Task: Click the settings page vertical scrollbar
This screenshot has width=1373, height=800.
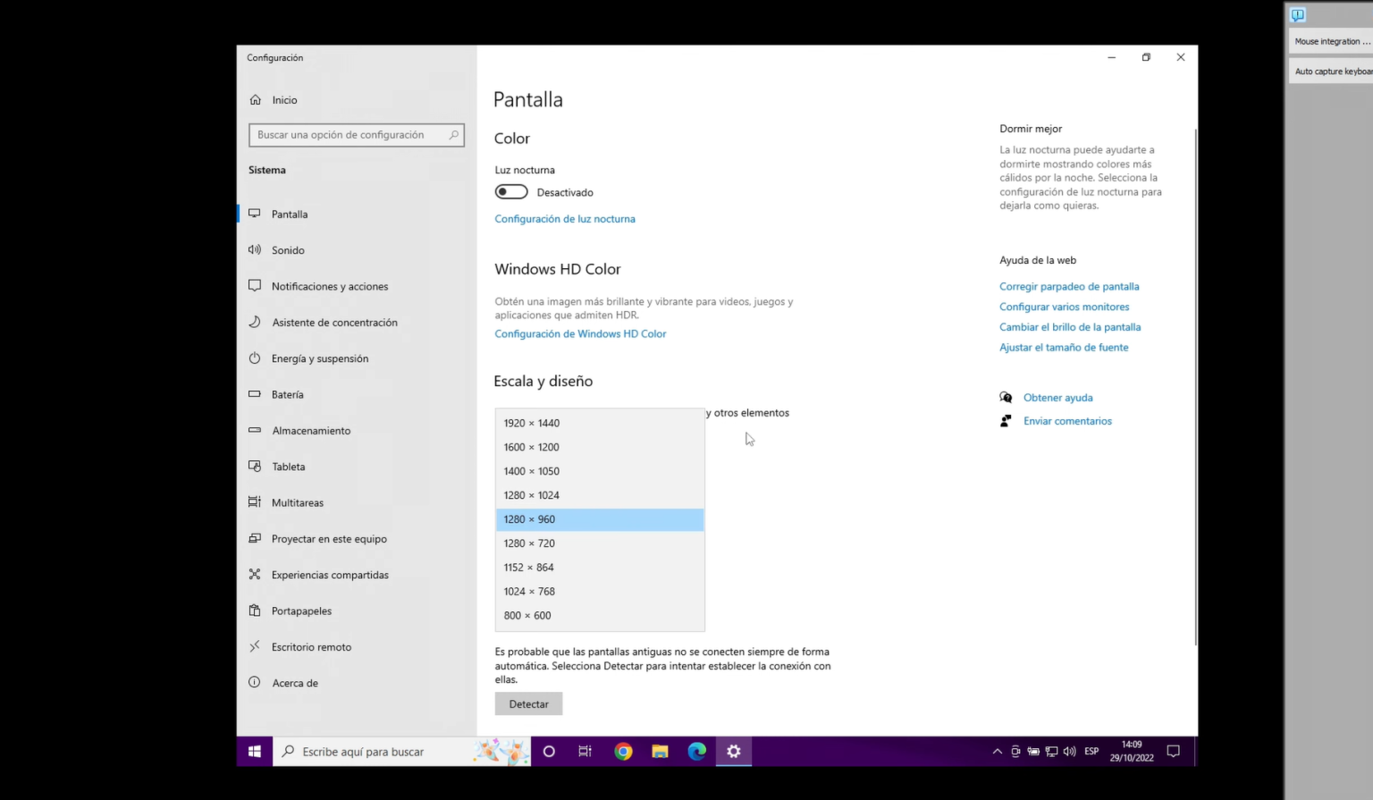Action: [x=1195, y=384]
